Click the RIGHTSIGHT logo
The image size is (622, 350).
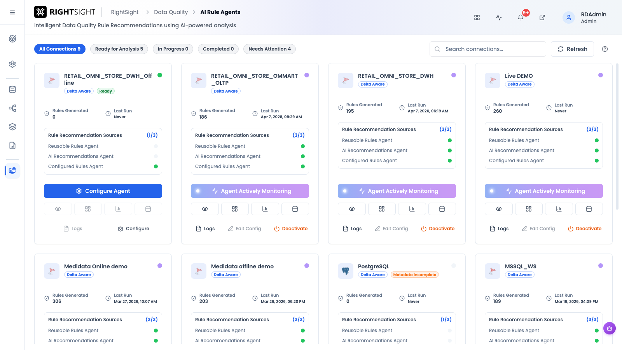(65, 12)
